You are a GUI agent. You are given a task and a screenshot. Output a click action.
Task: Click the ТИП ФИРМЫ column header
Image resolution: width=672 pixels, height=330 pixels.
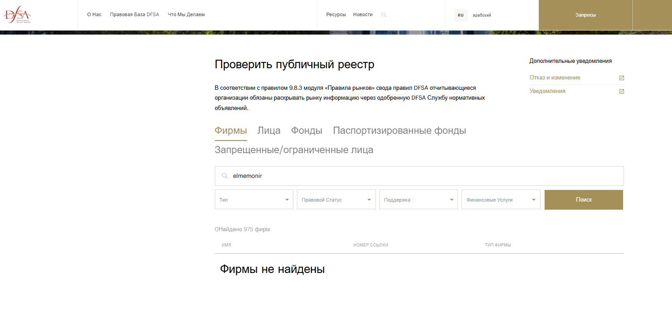point(498,245)
